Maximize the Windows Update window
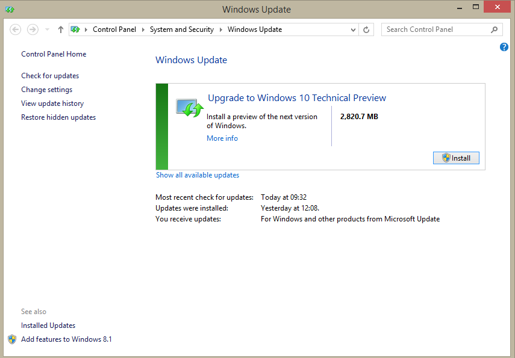Image resolution: width=515 pixels, height=358 pixels. (476, 7)
